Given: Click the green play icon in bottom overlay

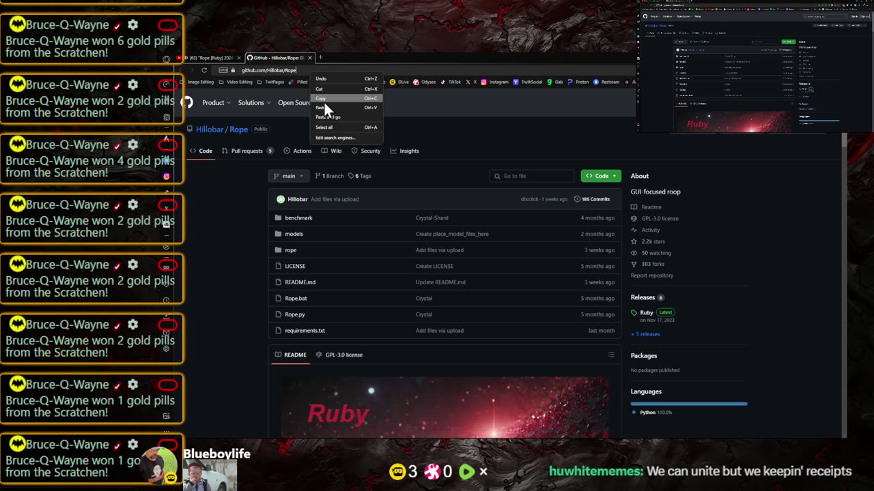Looking at the screenshot, I should click(466, 471).
